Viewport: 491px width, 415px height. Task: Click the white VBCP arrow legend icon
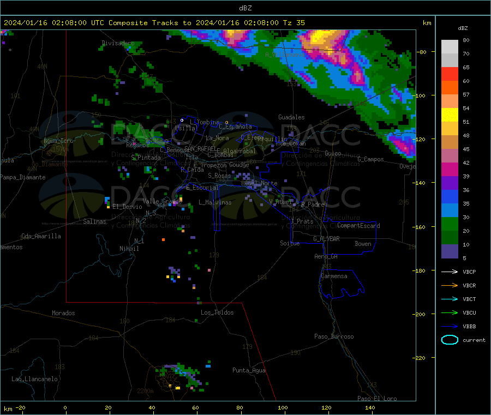tap(450, 272)
